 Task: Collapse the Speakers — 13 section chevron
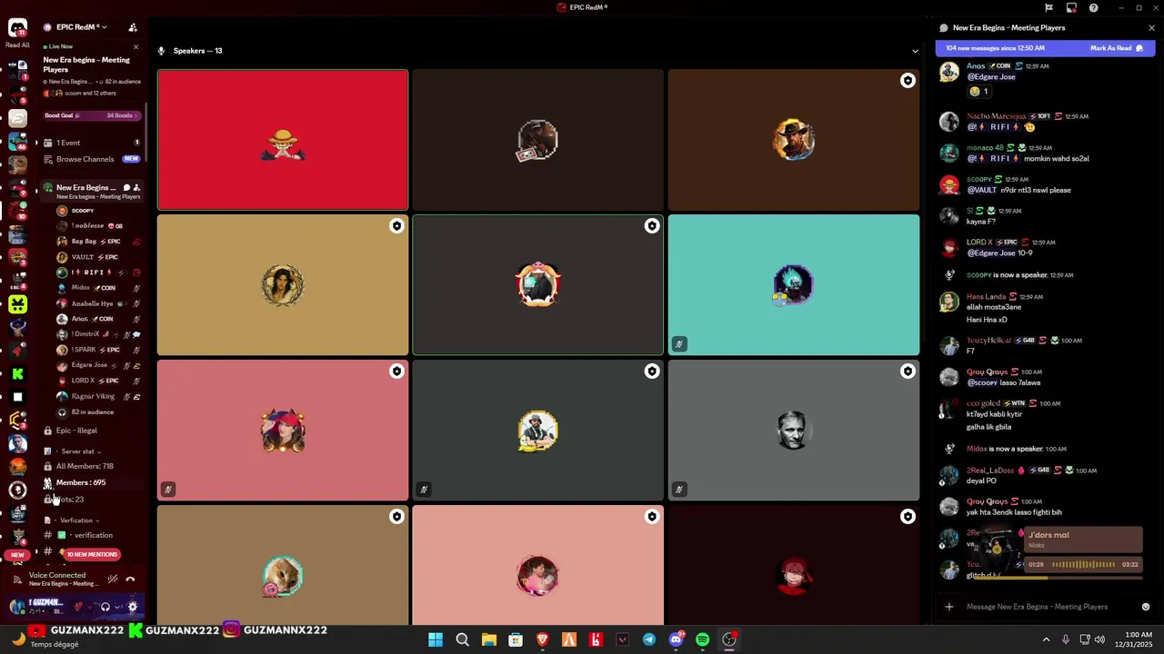[x=915, y=51]
